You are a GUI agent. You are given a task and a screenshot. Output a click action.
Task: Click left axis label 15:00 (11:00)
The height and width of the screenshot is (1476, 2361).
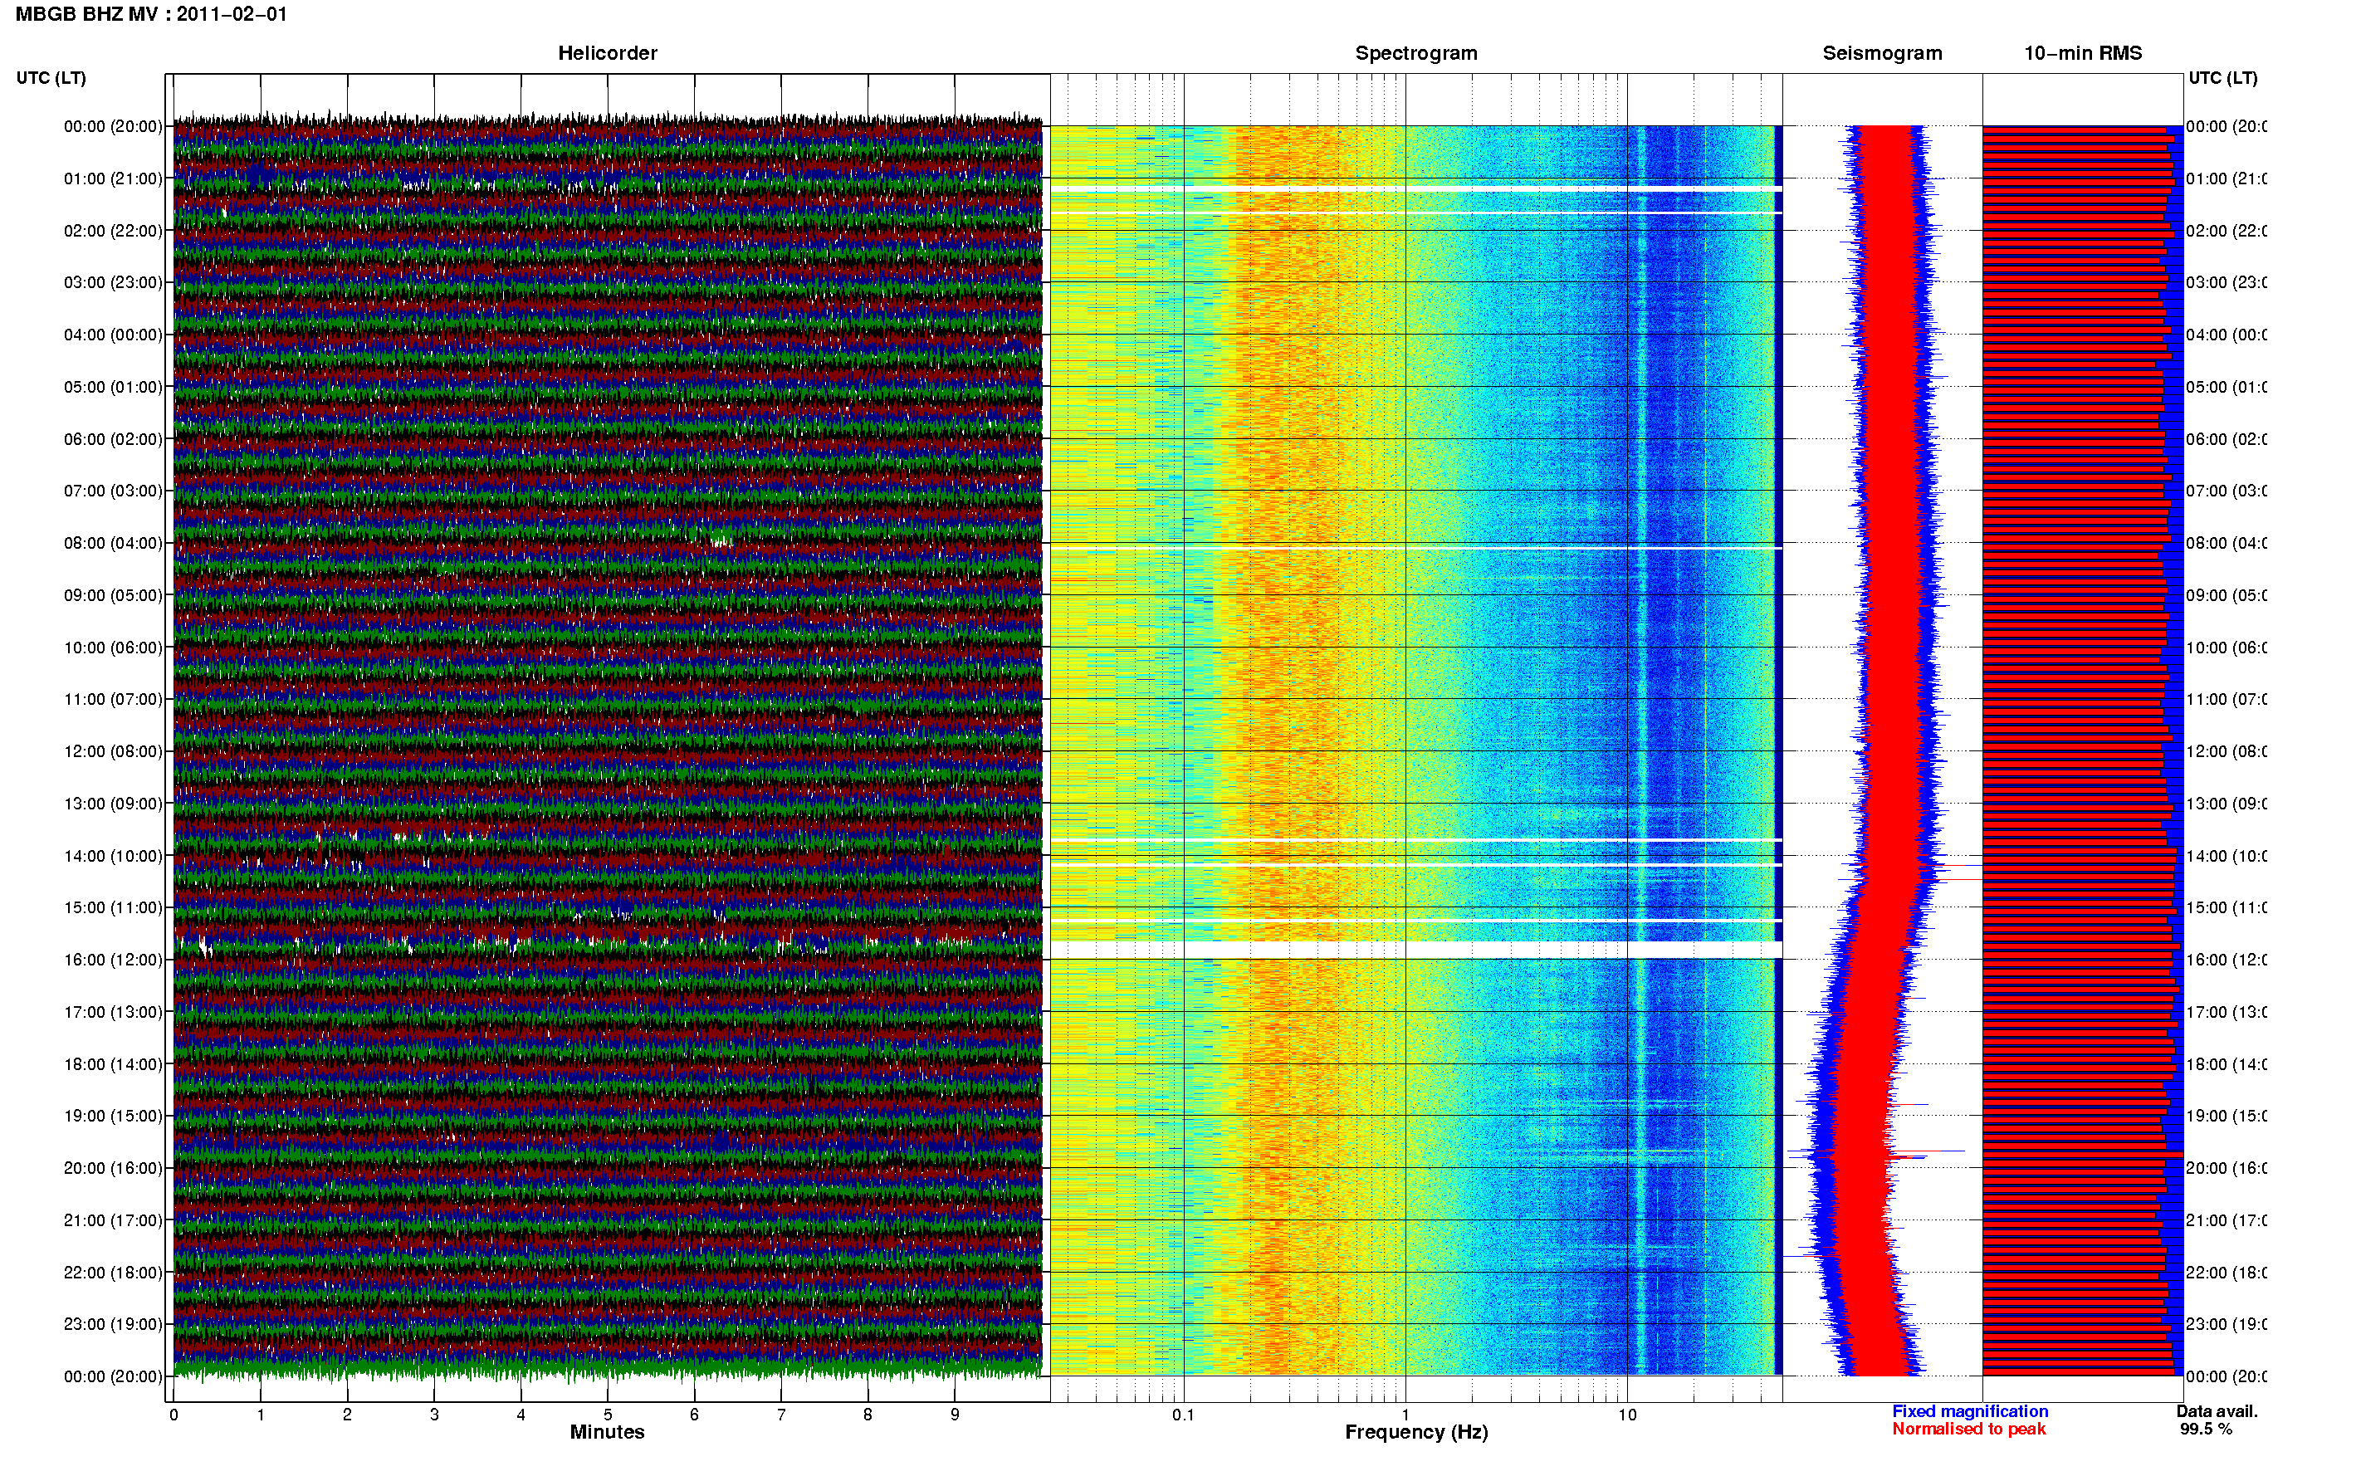(x=113, y=908)
